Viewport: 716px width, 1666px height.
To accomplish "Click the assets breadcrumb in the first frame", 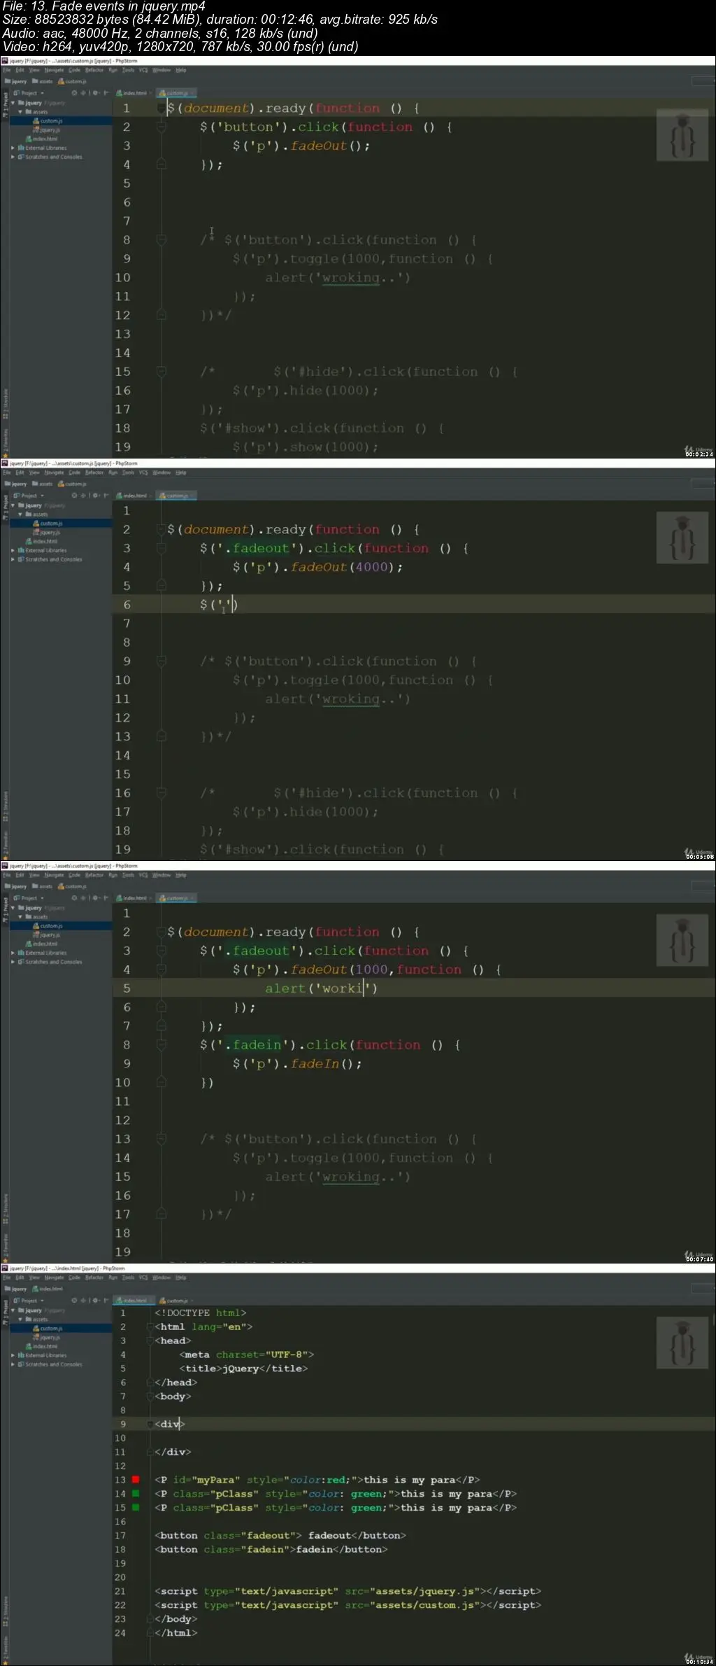I will tap(43, 82).
